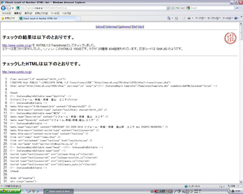Open the yunite.co.jp link in result summary
This screenshot has width=243, height=194.
(17, 45)
